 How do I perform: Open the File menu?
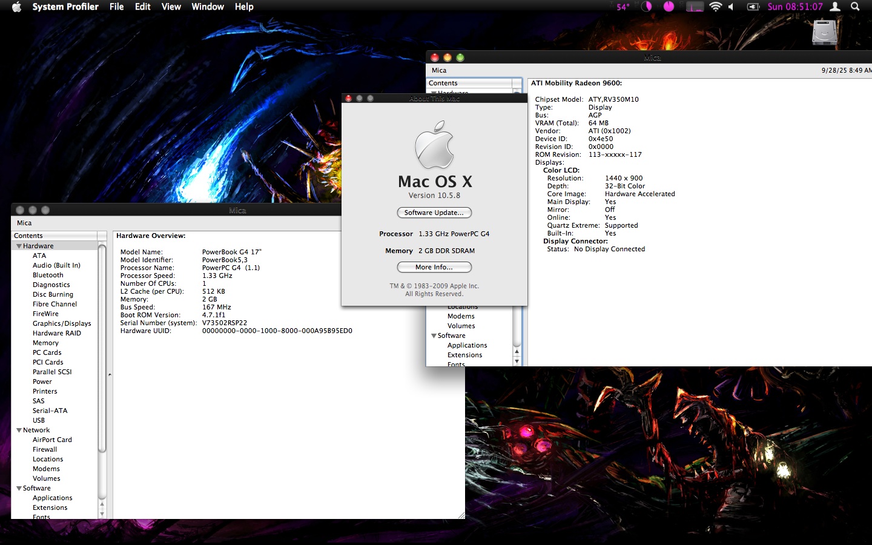116,7
